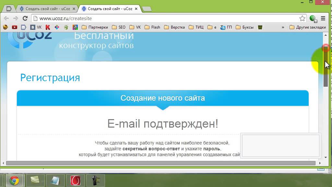The height and width of the screenshot is (187, 332).
Task: Click the horizontal scrollbar right arrow
Action: coord(320,163)
